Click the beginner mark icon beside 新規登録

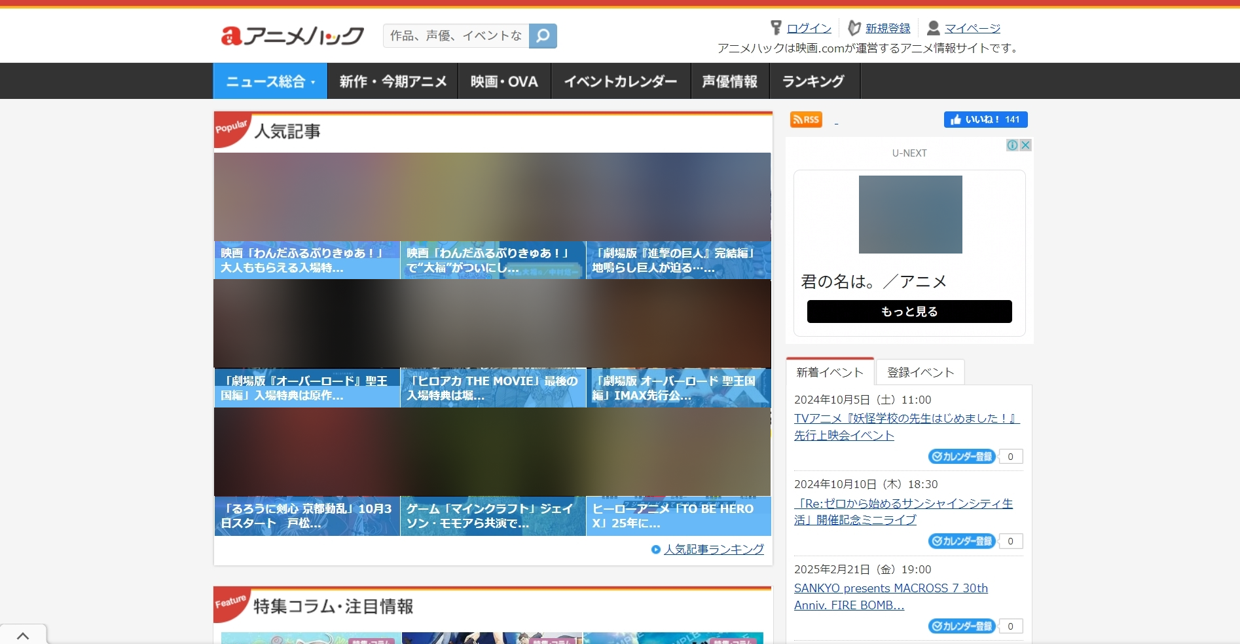click(854, 28)
